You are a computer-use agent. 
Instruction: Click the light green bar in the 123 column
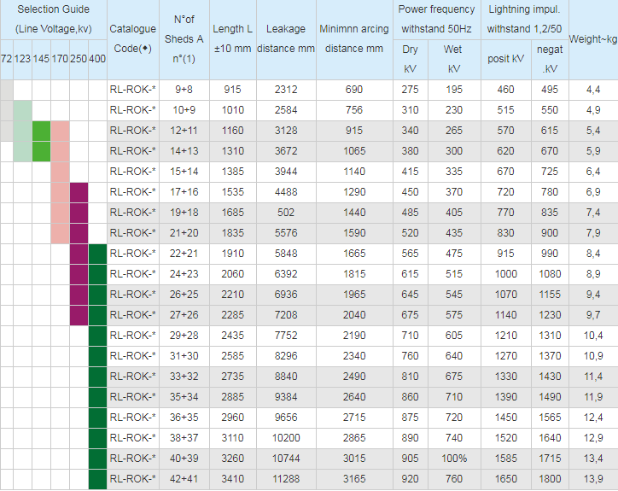point(22,131)
